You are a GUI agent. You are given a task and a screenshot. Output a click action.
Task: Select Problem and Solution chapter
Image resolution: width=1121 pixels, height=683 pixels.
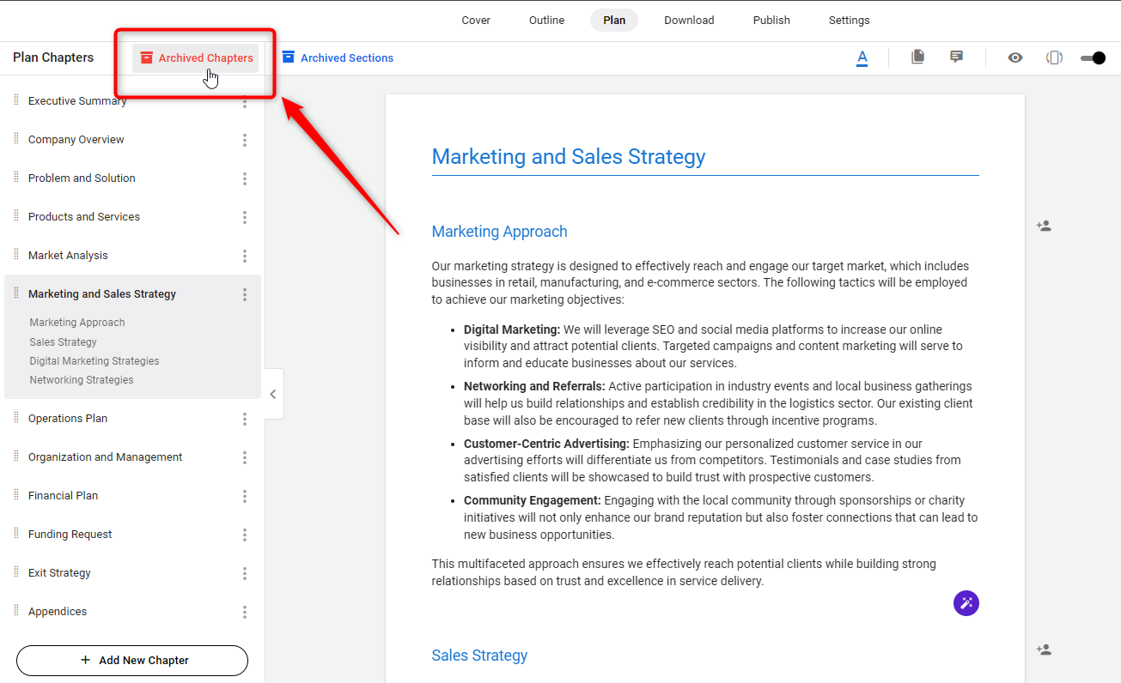[82, 178]
